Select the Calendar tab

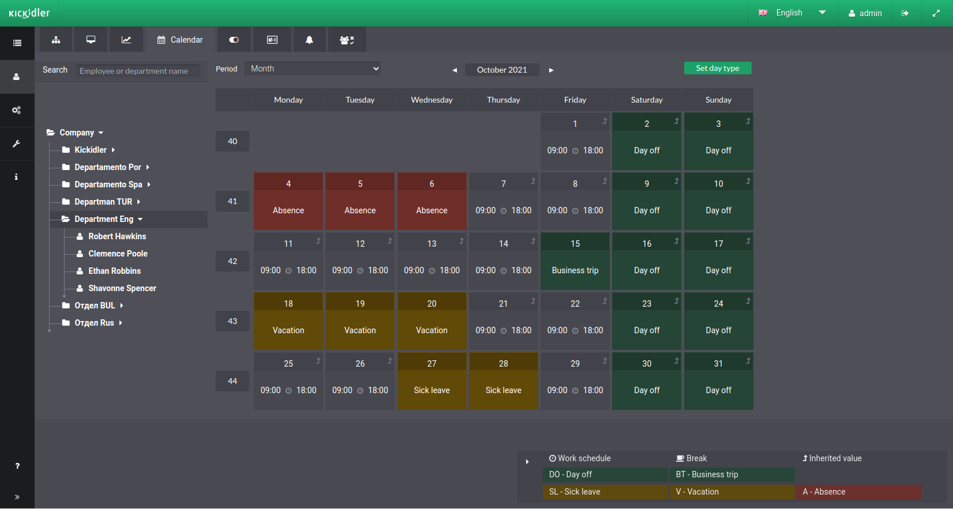(x=180, y=40)
